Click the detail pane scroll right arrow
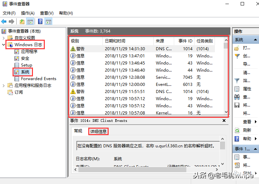Image resolution: width=259 pixels, height=184 pixels. coord(217,169)
